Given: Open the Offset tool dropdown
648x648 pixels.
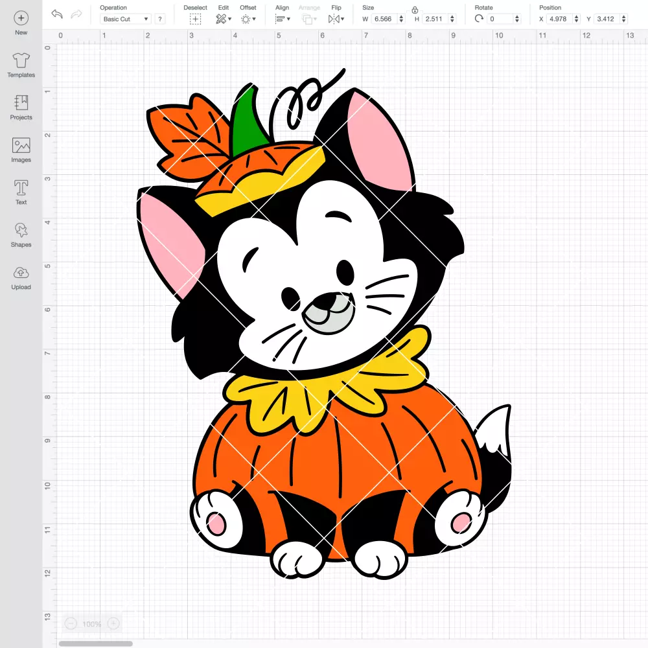Looking at the screenshot, I should click(248, 19).
